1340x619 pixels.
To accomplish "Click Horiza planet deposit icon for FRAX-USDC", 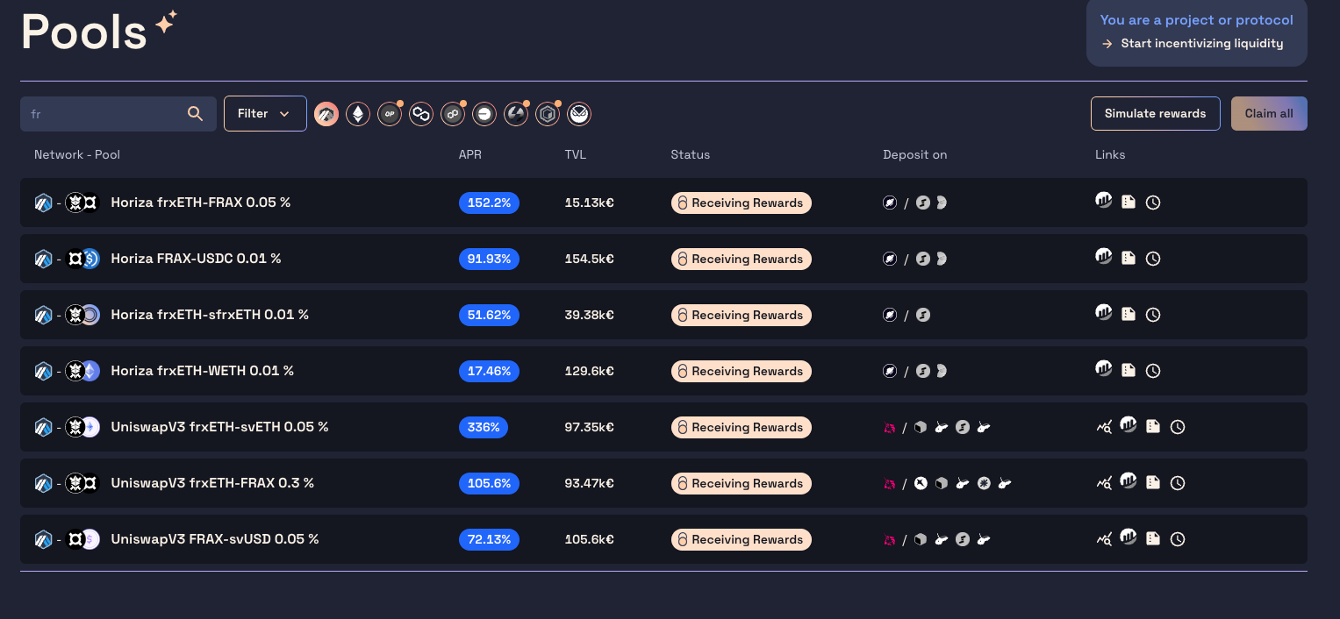I will point(890,259).
